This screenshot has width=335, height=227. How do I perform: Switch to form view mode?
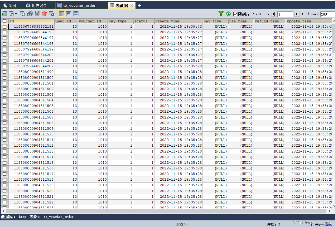pos(69,14)
